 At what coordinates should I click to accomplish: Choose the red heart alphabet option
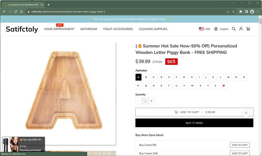(x=224, y=85)
